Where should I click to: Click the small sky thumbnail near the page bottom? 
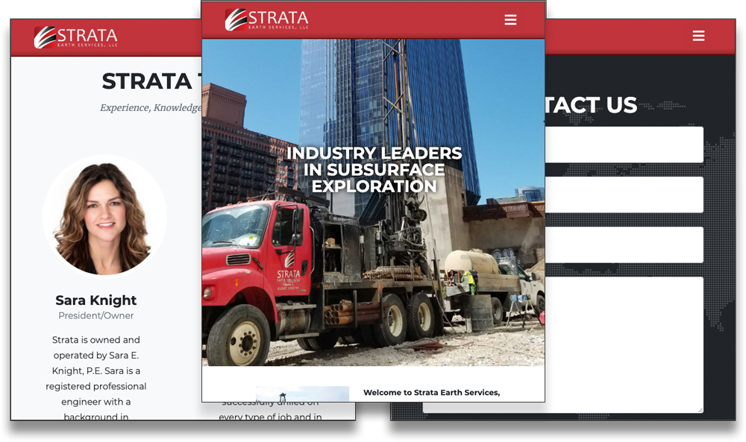303,392
